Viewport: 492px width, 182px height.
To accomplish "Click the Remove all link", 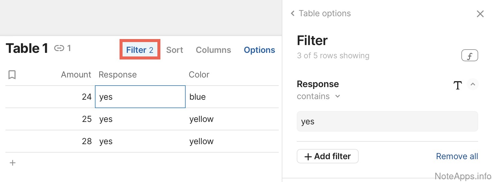I will (x=457, y=156).
